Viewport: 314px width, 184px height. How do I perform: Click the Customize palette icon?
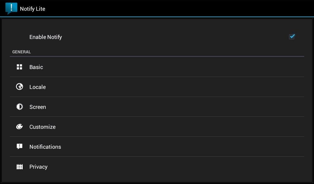point(20,127)
